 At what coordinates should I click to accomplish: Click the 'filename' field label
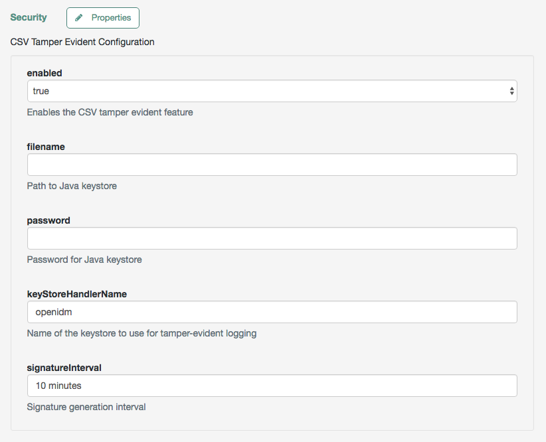pyautogui.click(x=46, y=147)
